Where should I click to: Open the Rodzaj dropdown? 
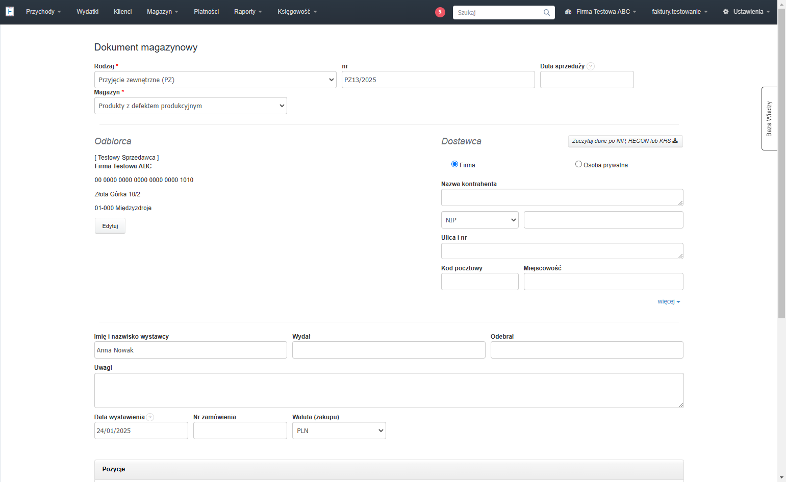[215, 80]
